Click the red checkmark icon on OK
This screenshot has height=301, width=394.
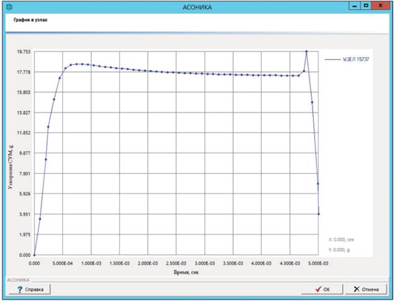point(318,289)
